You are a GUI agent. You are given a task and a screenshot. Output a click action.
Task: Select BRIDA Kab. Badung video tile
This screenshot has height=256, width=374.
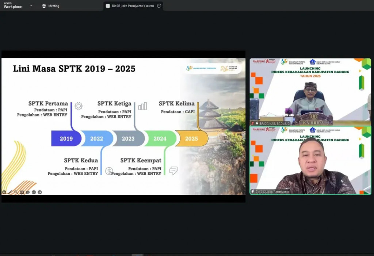click(310, 92)
